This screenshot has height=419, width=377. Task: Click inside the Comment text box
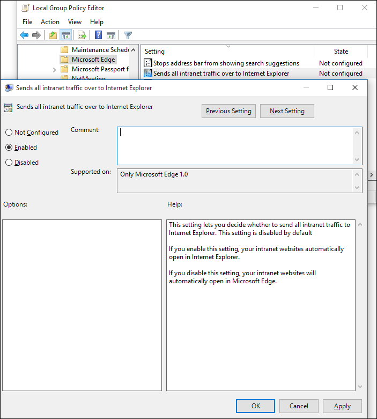click(236, 145)
